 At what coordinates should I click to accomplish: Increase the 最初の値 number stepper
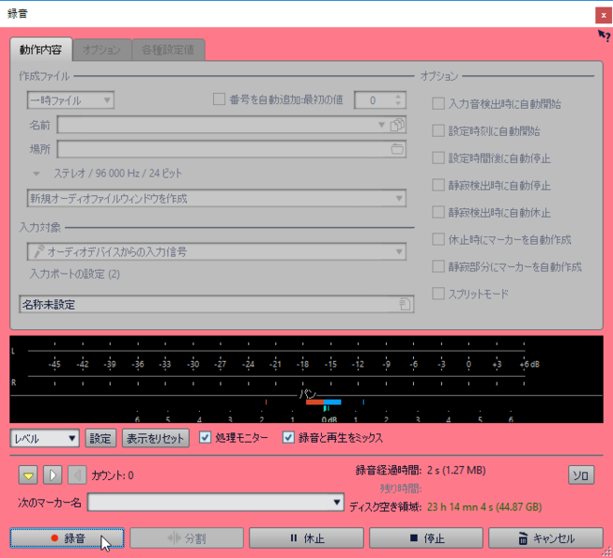click(x=398, y=97)
